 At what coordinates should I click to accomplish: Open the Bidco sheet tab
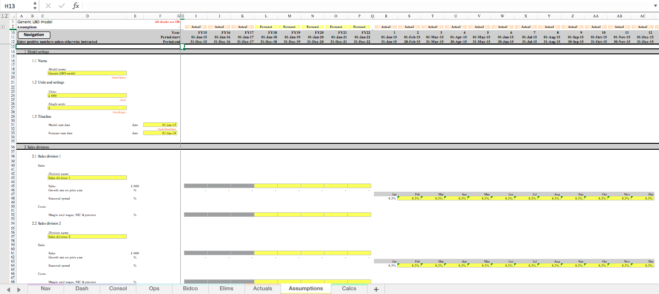[190, 288]
